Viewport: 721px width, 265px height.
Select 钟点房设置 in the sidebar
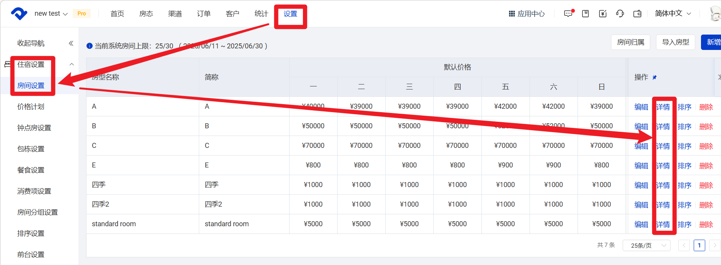[34, 128]
